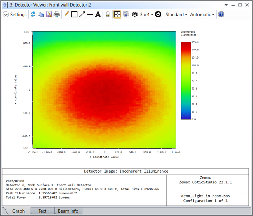
Task: Switch to the Beam Info tab
Action: pyautogui.click(x=68, y=211)
